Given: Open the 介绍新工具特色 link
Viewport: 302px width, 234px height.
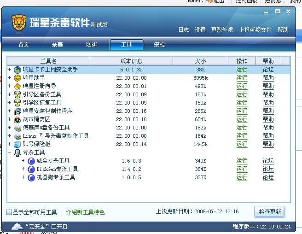Looking at the screenshot, I should tap(85, 212).
